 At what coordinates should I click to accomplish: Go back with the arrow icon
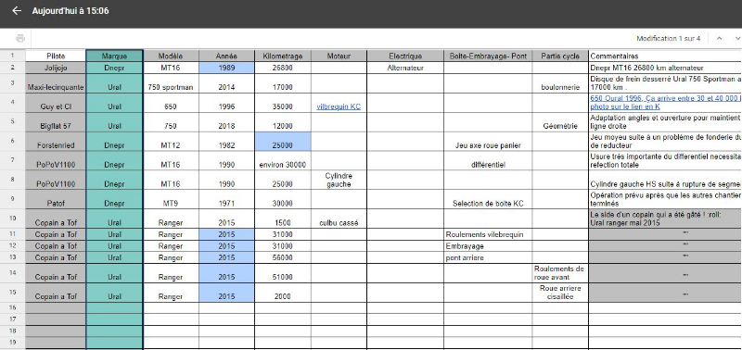(17, 11)
